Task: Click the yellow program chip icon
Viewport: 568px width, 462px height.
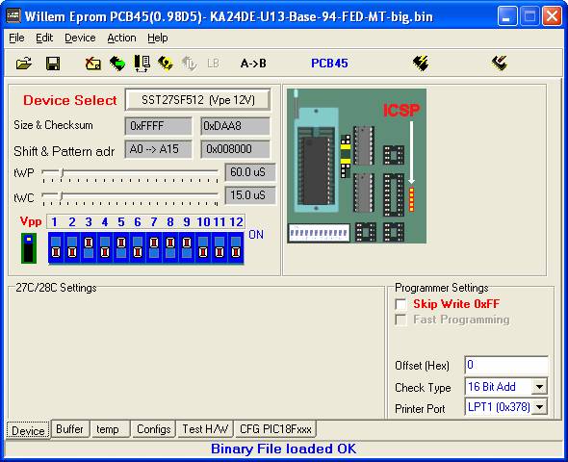Action: pos(166,64)
